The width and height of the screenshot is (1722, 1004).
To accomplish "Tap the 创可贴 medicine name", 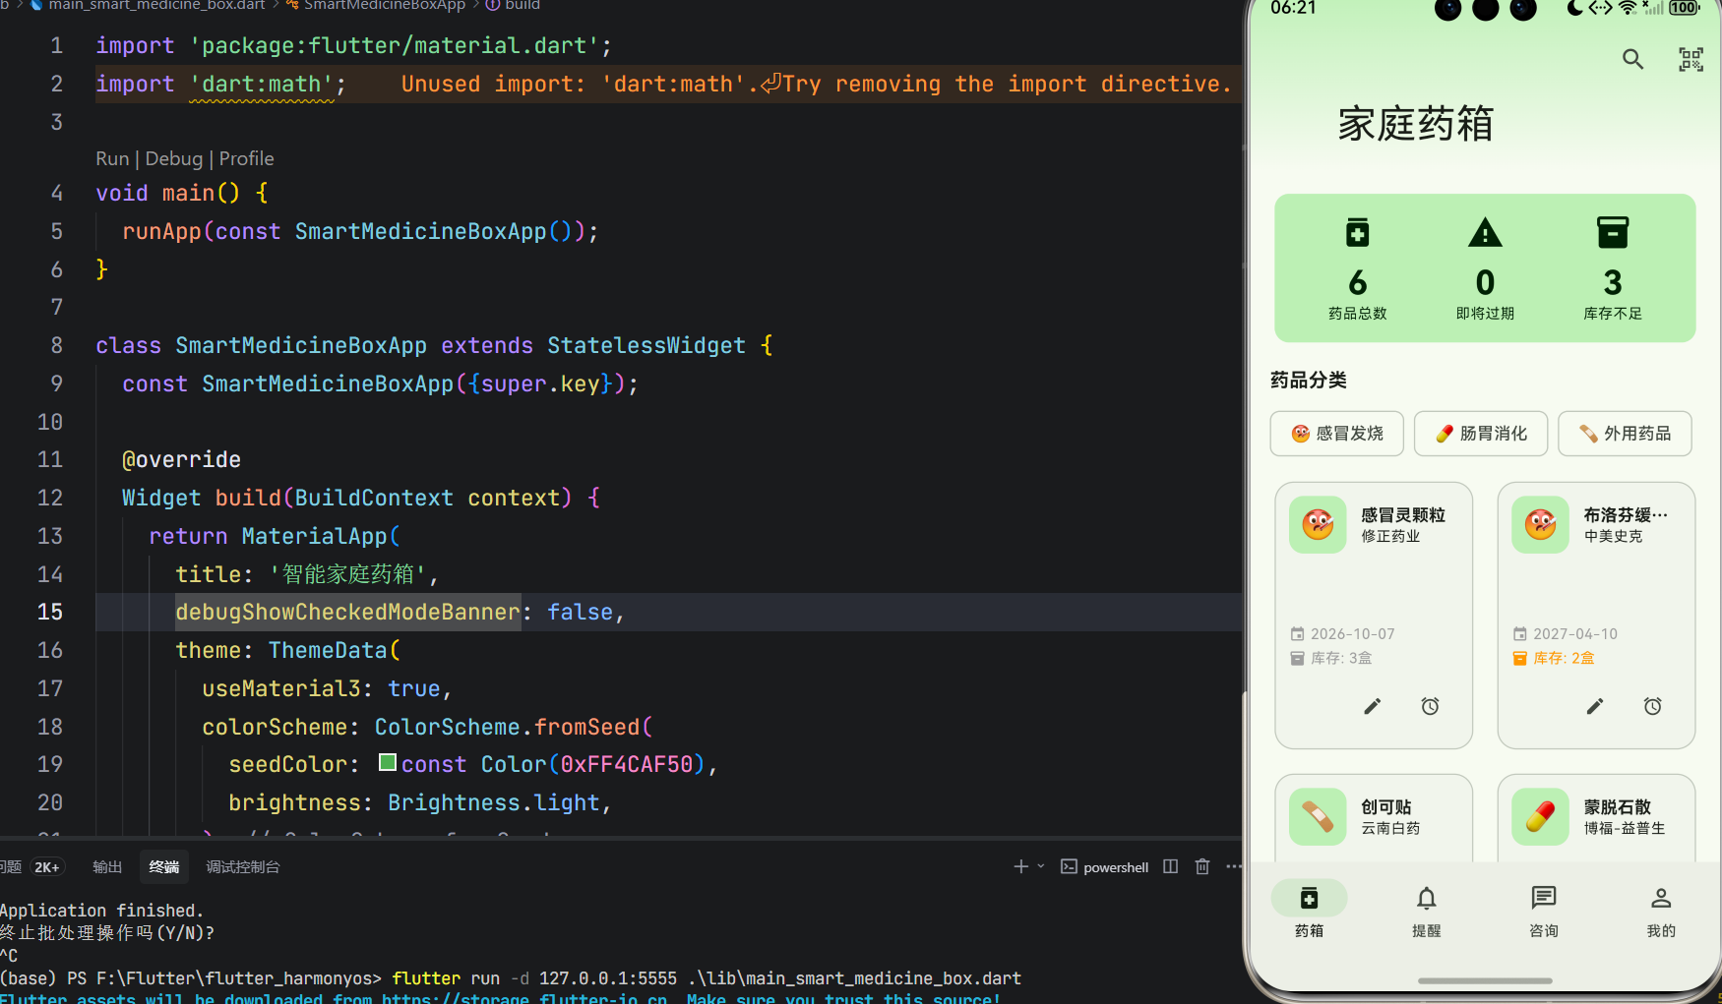I will 1386,807.
